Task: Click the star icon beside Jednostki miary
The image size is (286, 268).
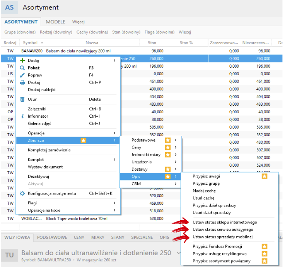Action: (168, 155)
